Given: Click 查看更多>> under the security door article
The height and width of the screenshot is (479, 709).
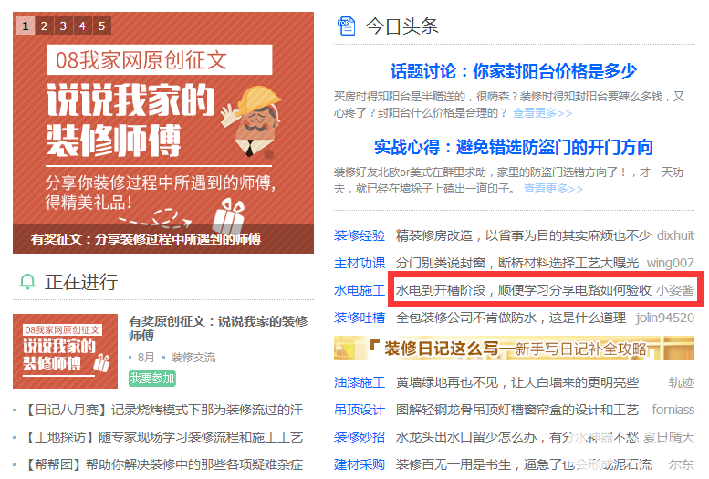Looking at the screenshot, I should (554, 189).
